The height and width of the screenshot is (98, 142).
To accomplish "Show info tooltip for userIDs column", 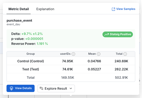I will tap(73, 54).
